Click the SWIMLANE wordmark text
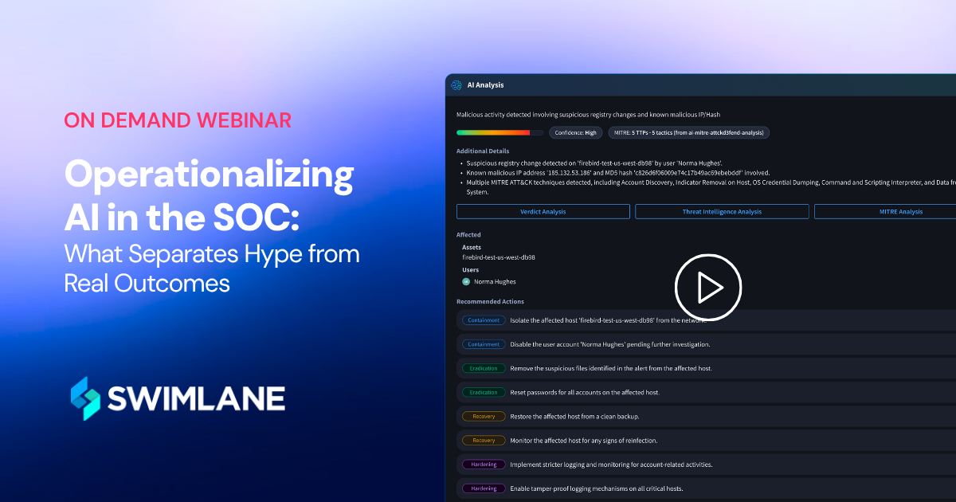This screenshot has height=502, width=956. 198,398
